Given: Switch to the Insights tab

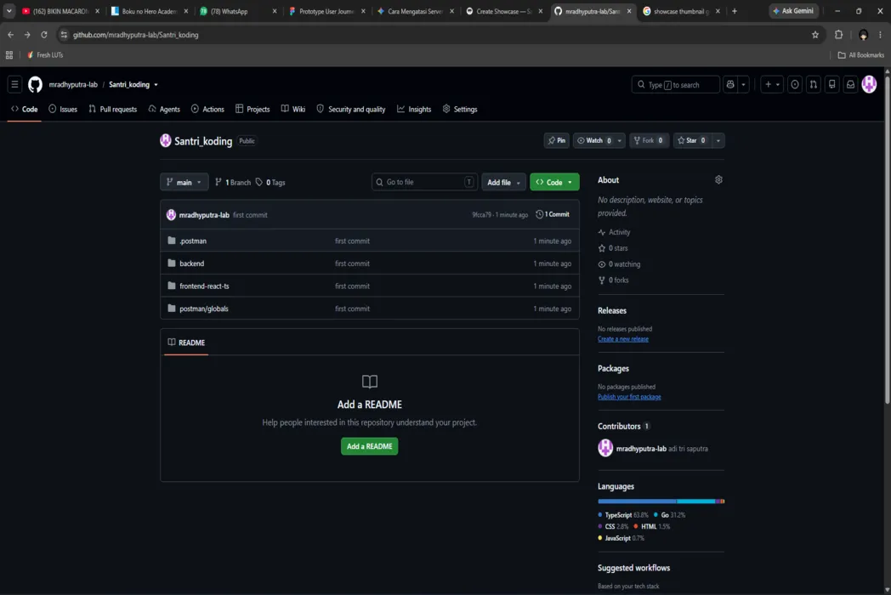Looking at the screenshot, I should tap(414, 109).
